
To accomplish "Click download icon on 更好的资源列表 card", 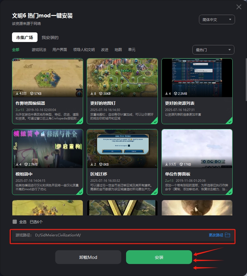I will 167,94.
